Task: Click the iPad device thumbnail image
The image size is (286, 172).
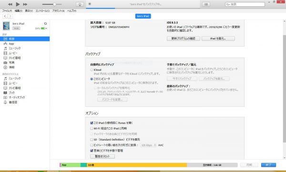Action: point(6,26)
